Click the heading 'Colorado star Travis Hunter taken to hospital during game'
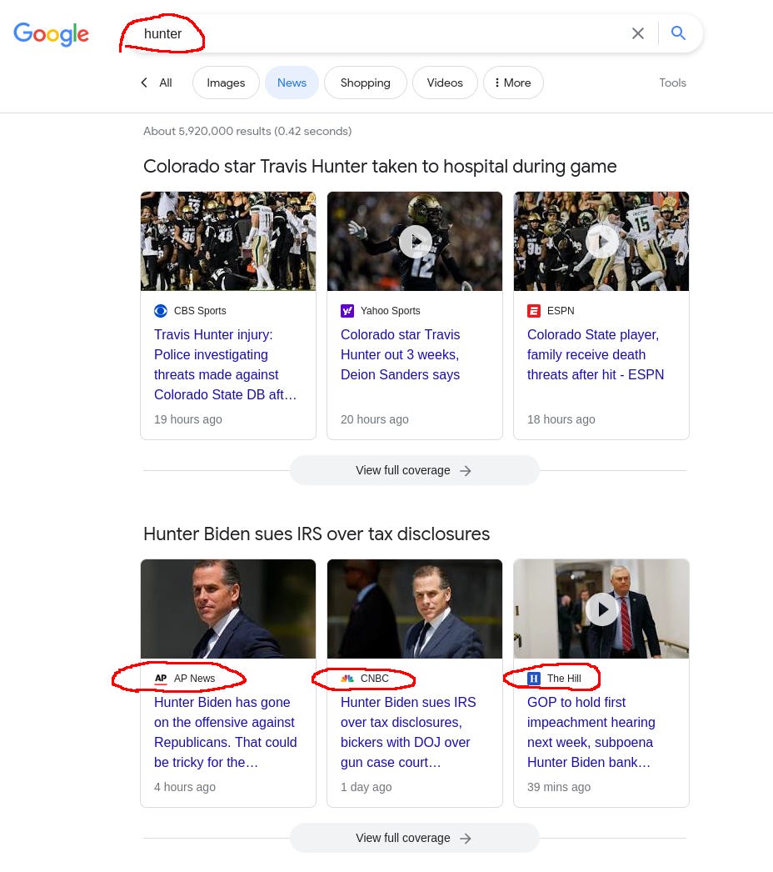This screenshot has width=773, height=872. [380, 166]
